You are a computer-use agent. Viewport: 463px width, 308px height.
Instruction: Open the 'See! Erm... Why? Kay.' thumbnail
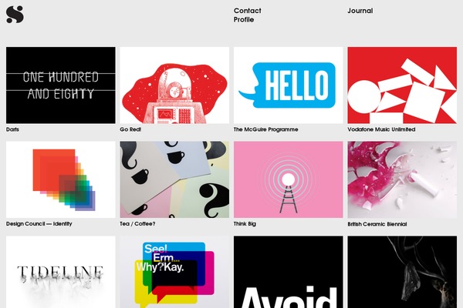[174, 272]
